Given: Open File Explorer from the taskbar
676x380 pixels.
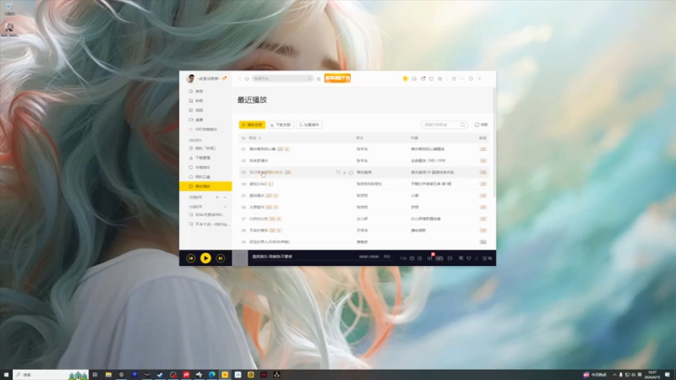Looking at the screenshot, I should tap(108, 375).
